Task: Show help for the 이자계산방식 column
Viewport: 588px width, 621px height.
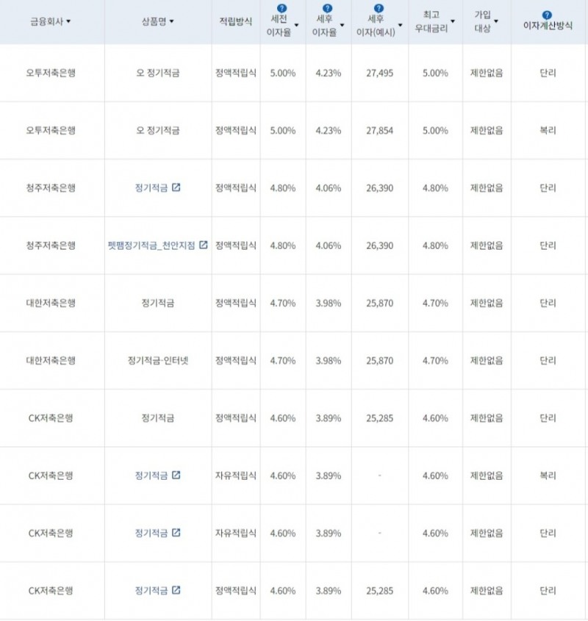Action: (x=547, y=14)
